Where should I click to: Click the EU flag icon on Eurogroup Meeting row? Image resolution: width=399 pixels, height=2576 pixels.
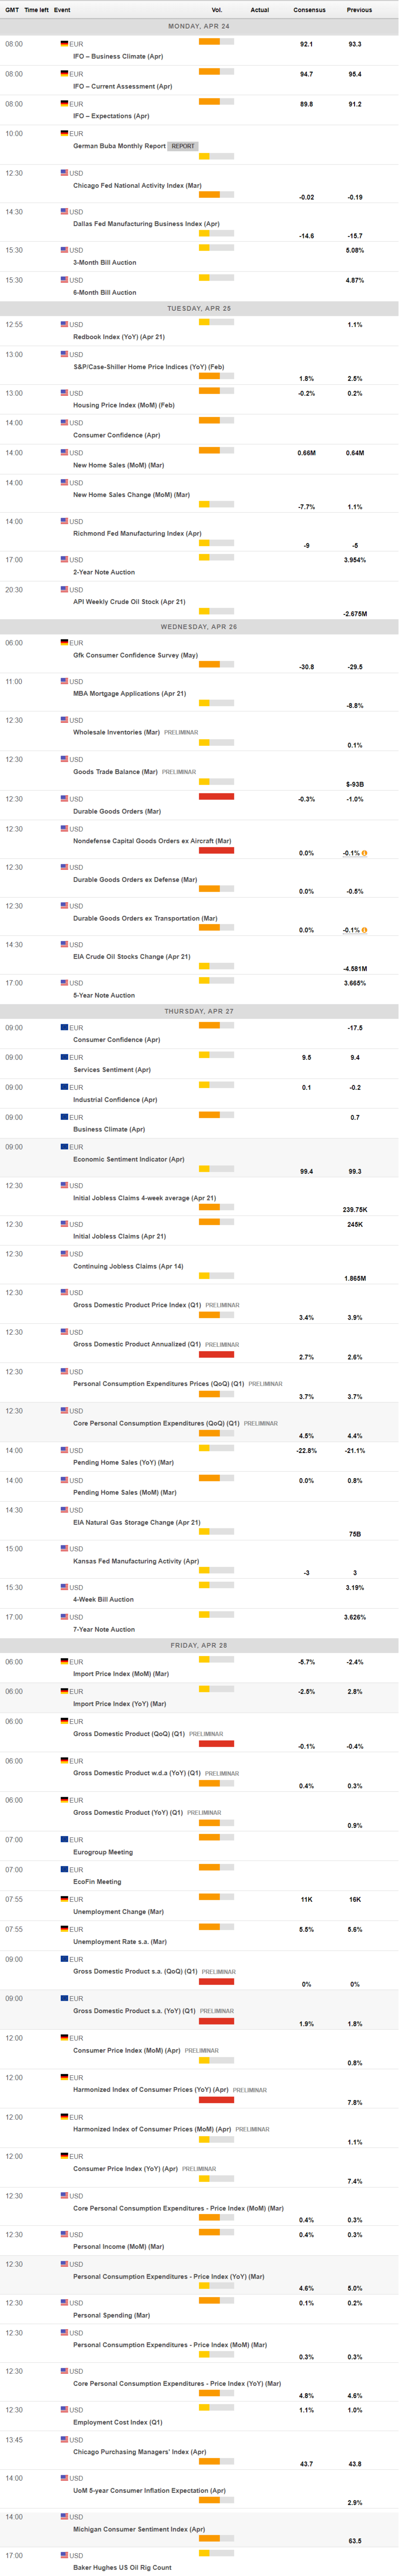pyautogui.click(x=64, y=1839)
